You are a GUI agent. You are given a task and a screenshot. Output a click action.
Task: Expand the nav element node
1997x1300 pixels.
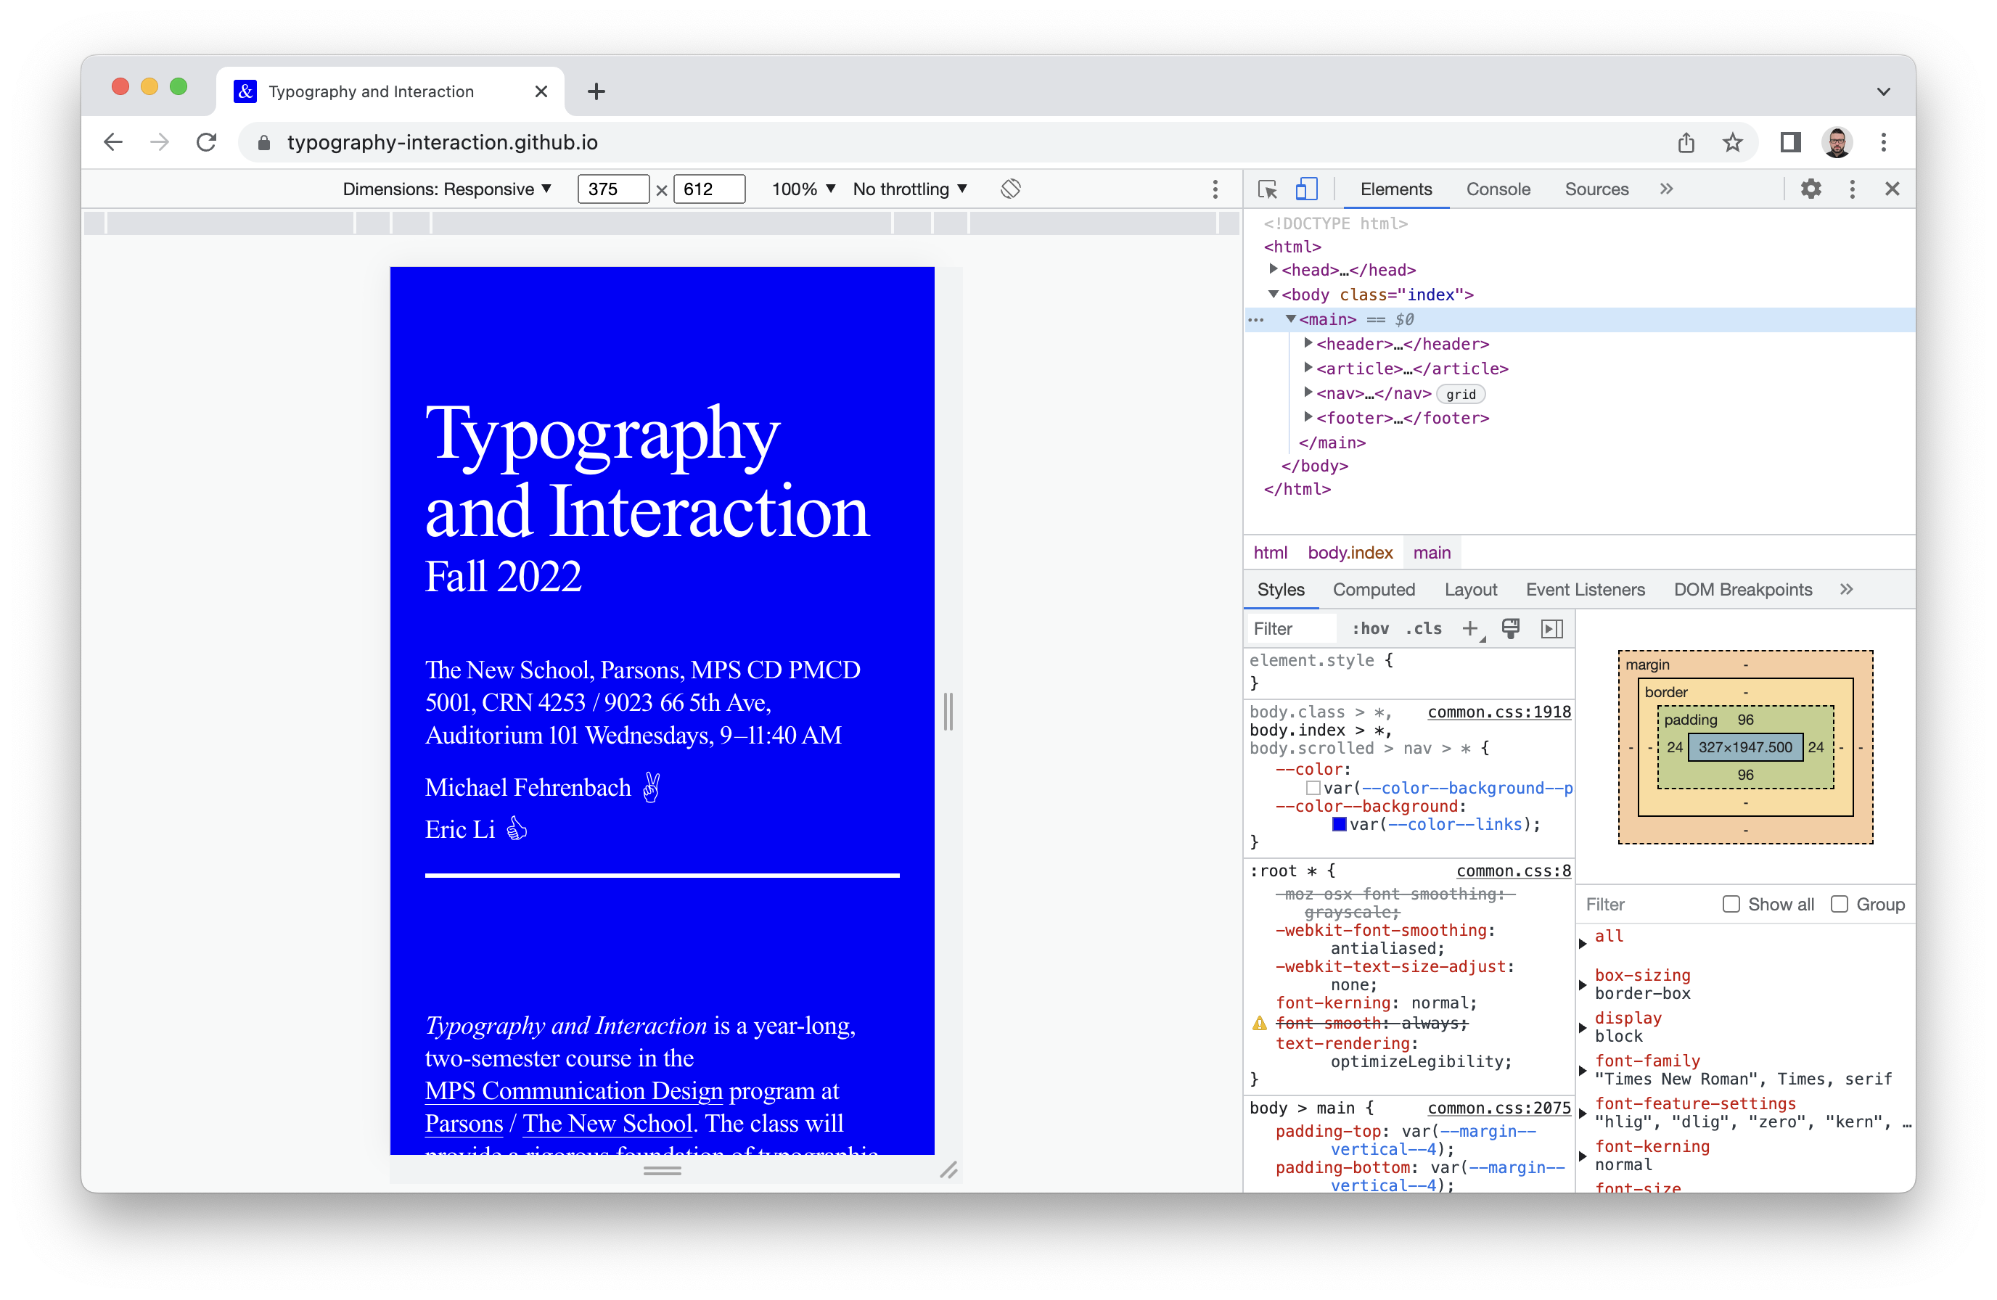(1308, 392)
